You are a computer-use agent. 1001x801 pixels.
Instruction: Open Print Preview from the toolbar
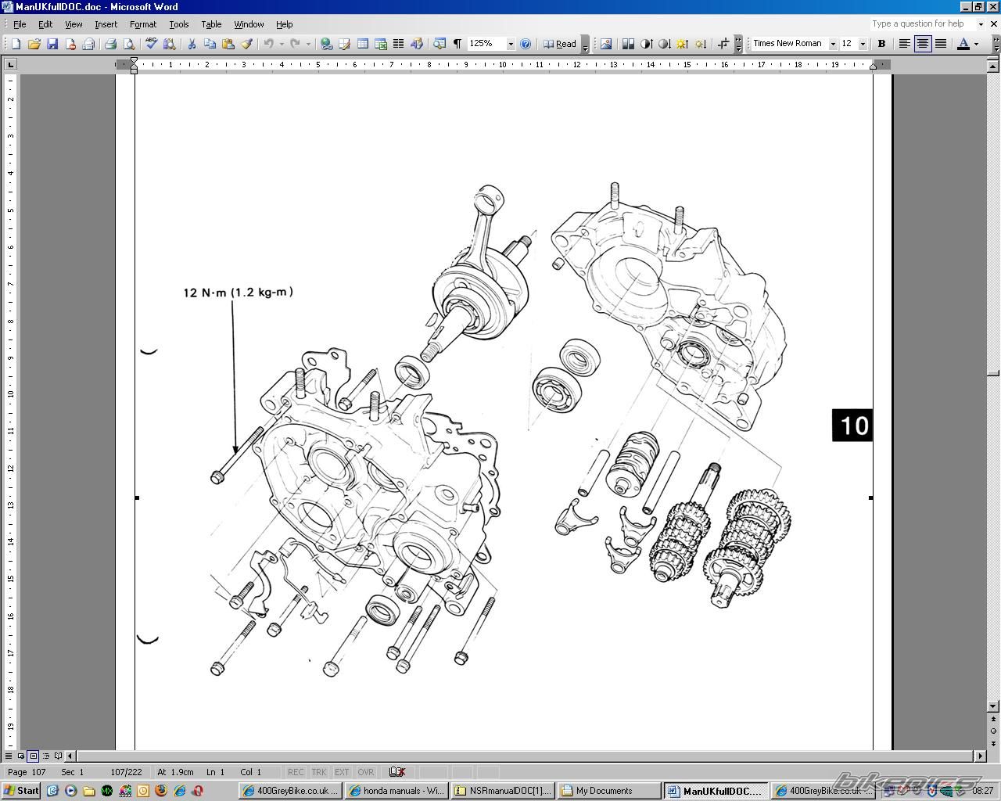[x=129, y=44]
